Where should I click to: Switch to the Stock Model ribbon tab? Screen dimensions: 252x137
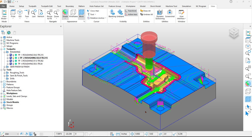[155, 6]
